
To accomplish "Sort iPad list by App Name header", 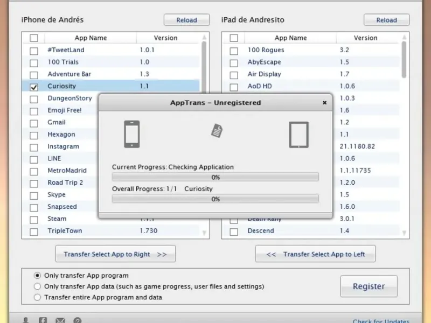I will (x=290, y=38).
